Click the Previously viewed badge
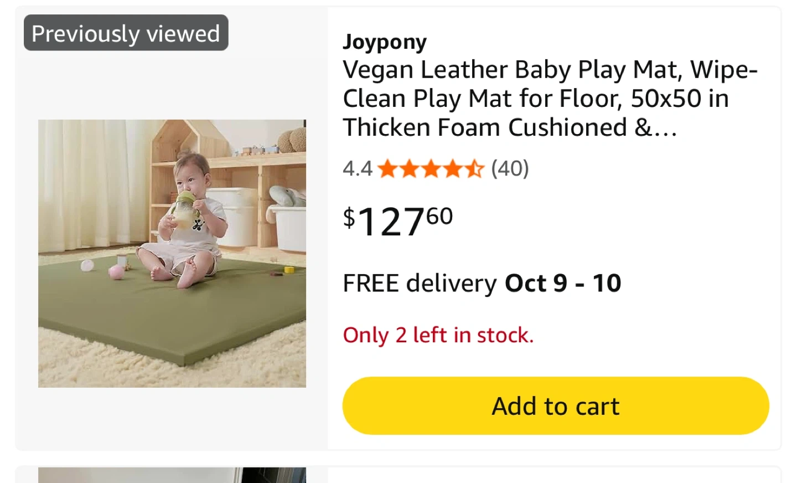 click(x=126, y=33)
